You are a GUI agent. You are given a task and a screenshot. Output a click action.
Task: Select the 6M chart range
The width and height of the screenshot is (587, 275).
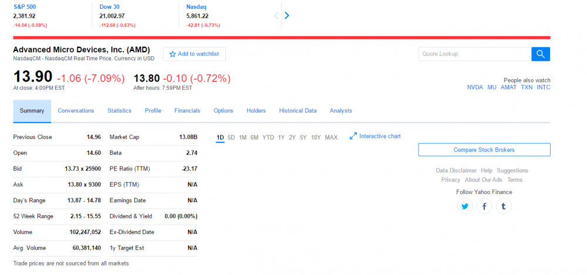255,137
